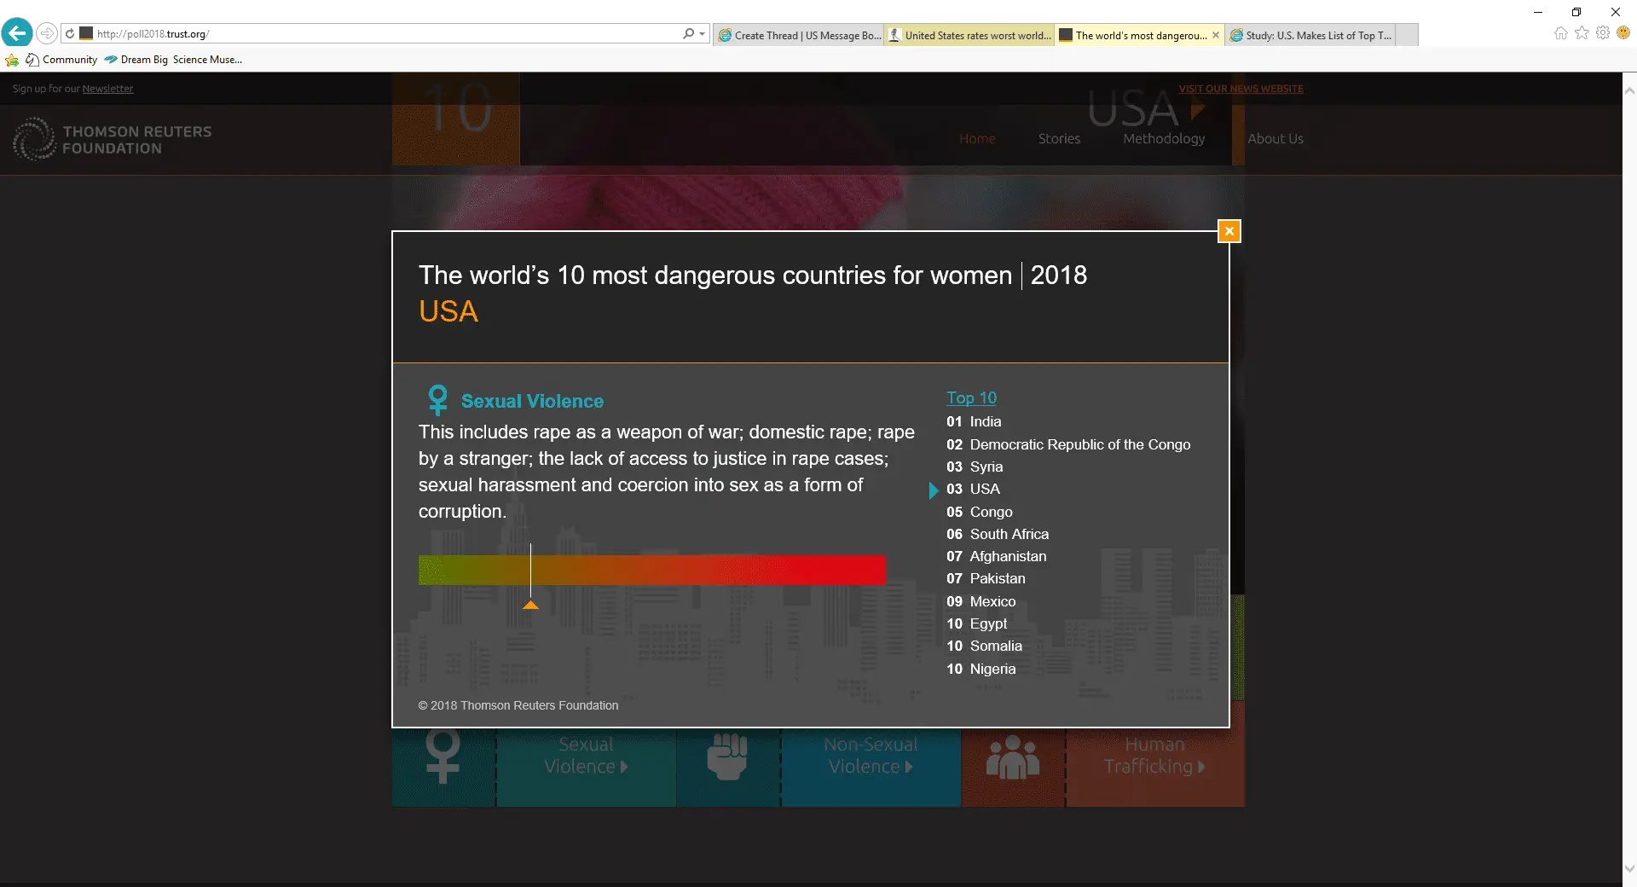Open favorites star icon in toolbar

(x=1582, y=33)
